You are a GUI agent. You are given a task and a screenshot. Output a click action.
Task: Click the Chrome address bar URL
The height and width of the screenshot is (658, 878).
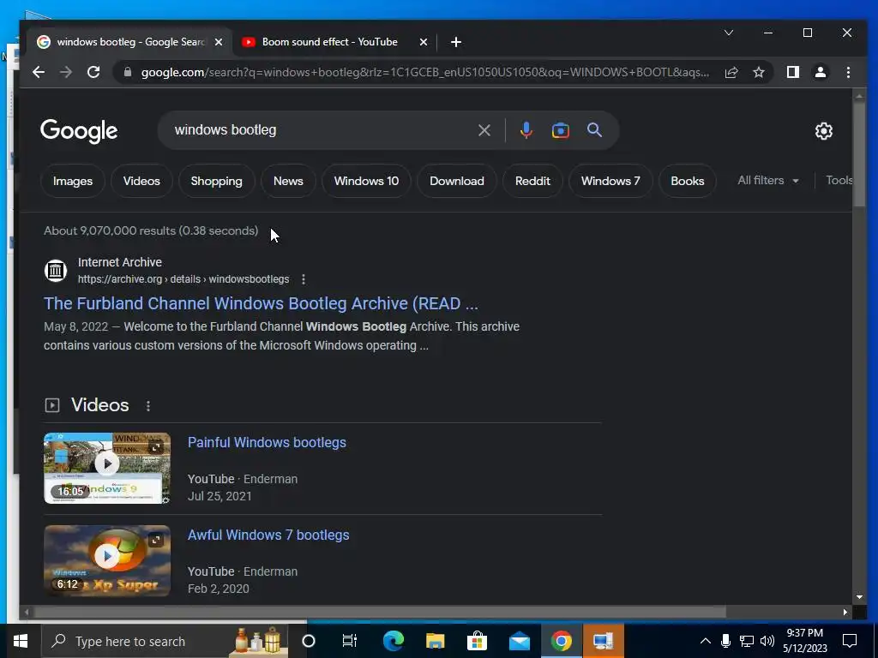coord(425,72)
